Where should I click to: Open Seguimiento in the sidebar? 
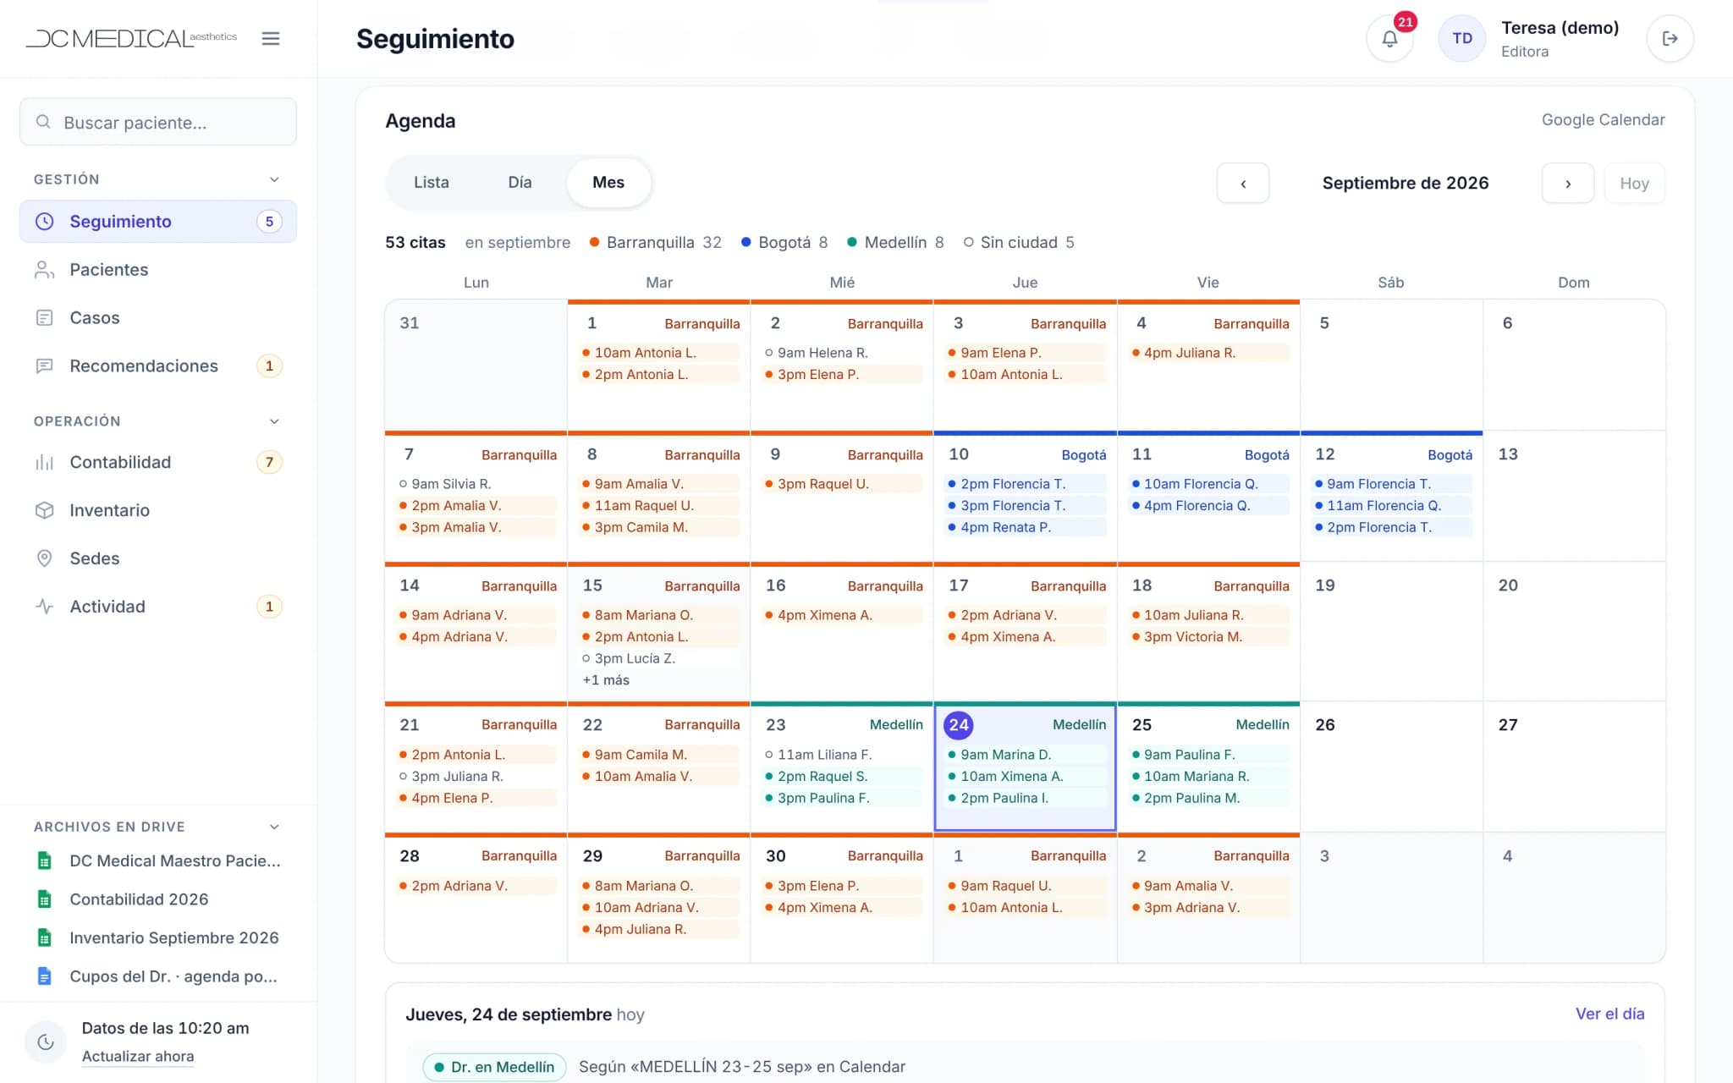coord(158,222)
